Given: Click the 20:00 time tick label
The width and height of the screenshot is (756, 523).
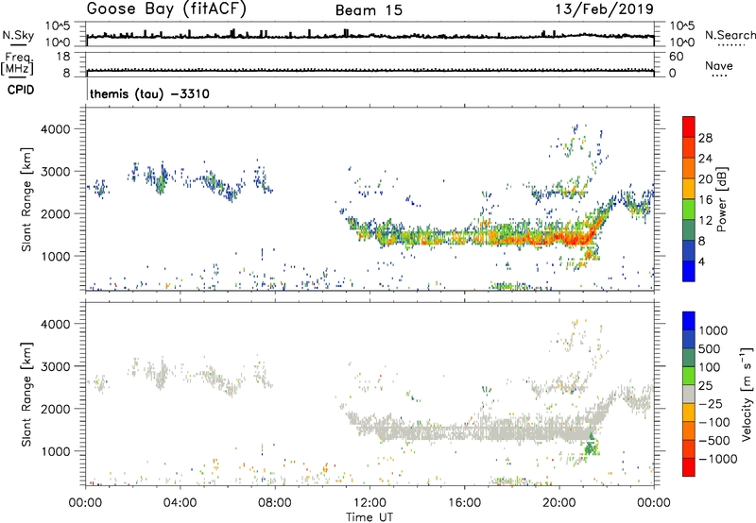Looking at the screenshot, I should 558,503.
